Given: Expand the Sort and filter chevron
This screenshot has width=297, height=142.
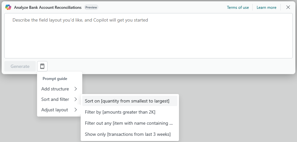Looking at the screenshot, I should tap(76, 99).
